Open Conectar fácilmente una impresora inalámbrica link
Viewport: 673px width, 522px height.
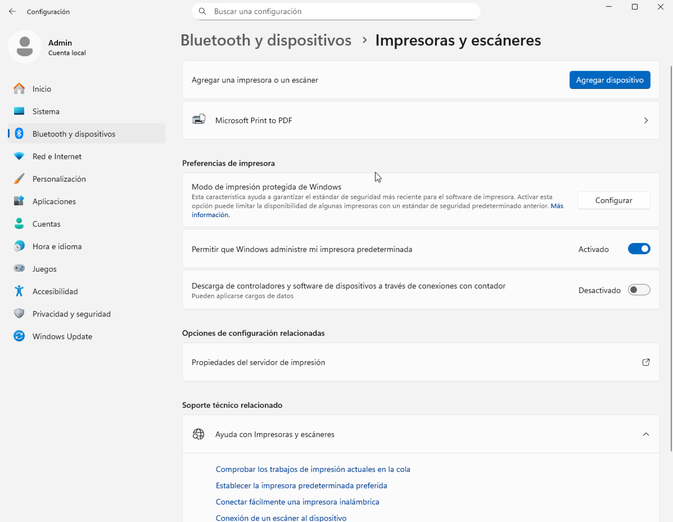pos(297,502)
